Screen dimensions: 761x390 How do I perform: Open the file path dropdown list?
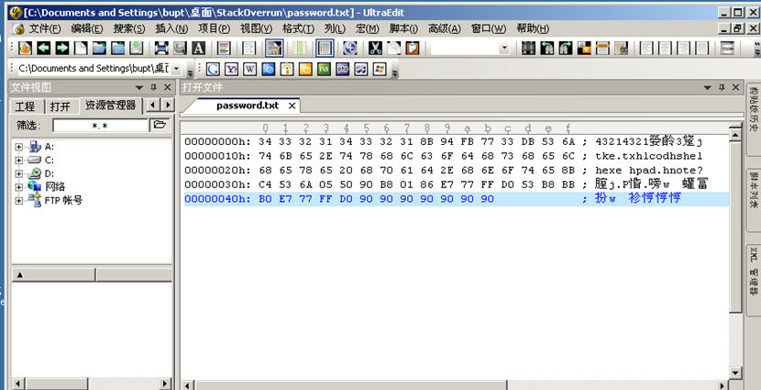pos(177,69)
